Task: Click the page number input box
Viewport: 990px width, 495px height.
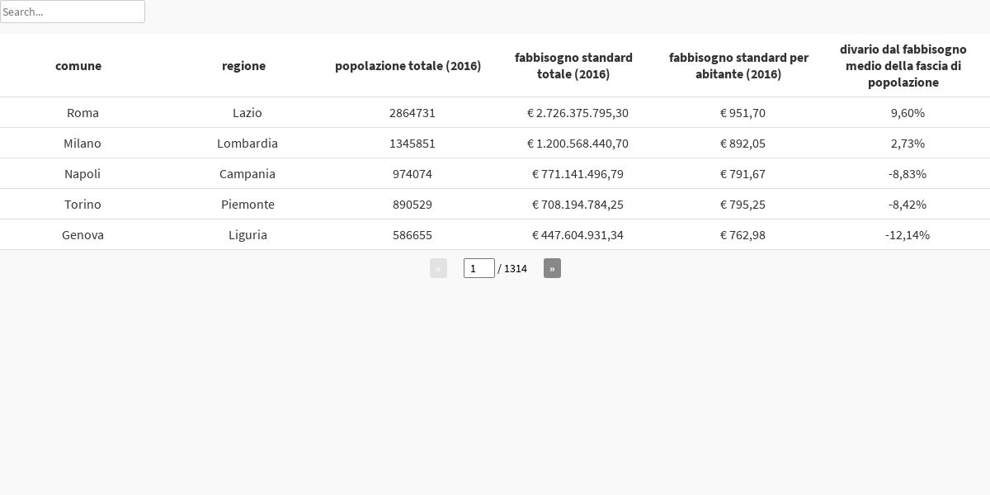Action: pos(479,268)
